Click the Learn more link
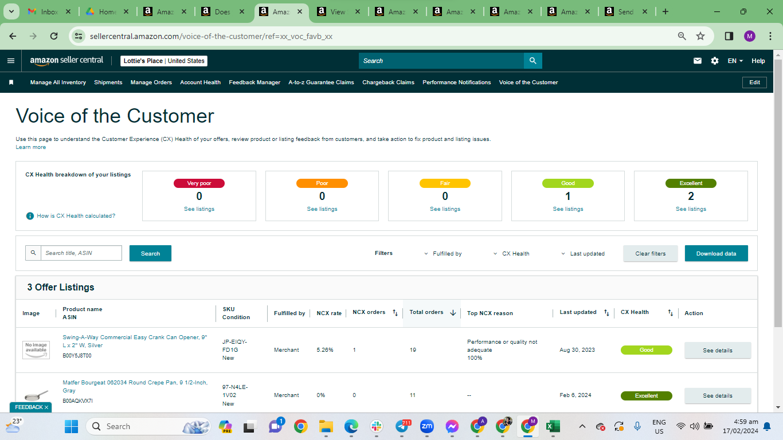This screenshot has height=440, width=783. tap(31, 147)
